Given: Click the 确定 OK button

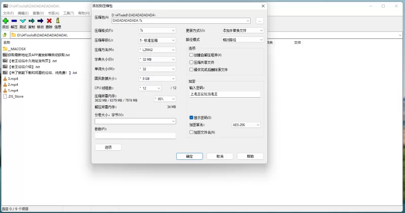Looking at the screenshot, I should click(189, 156).
